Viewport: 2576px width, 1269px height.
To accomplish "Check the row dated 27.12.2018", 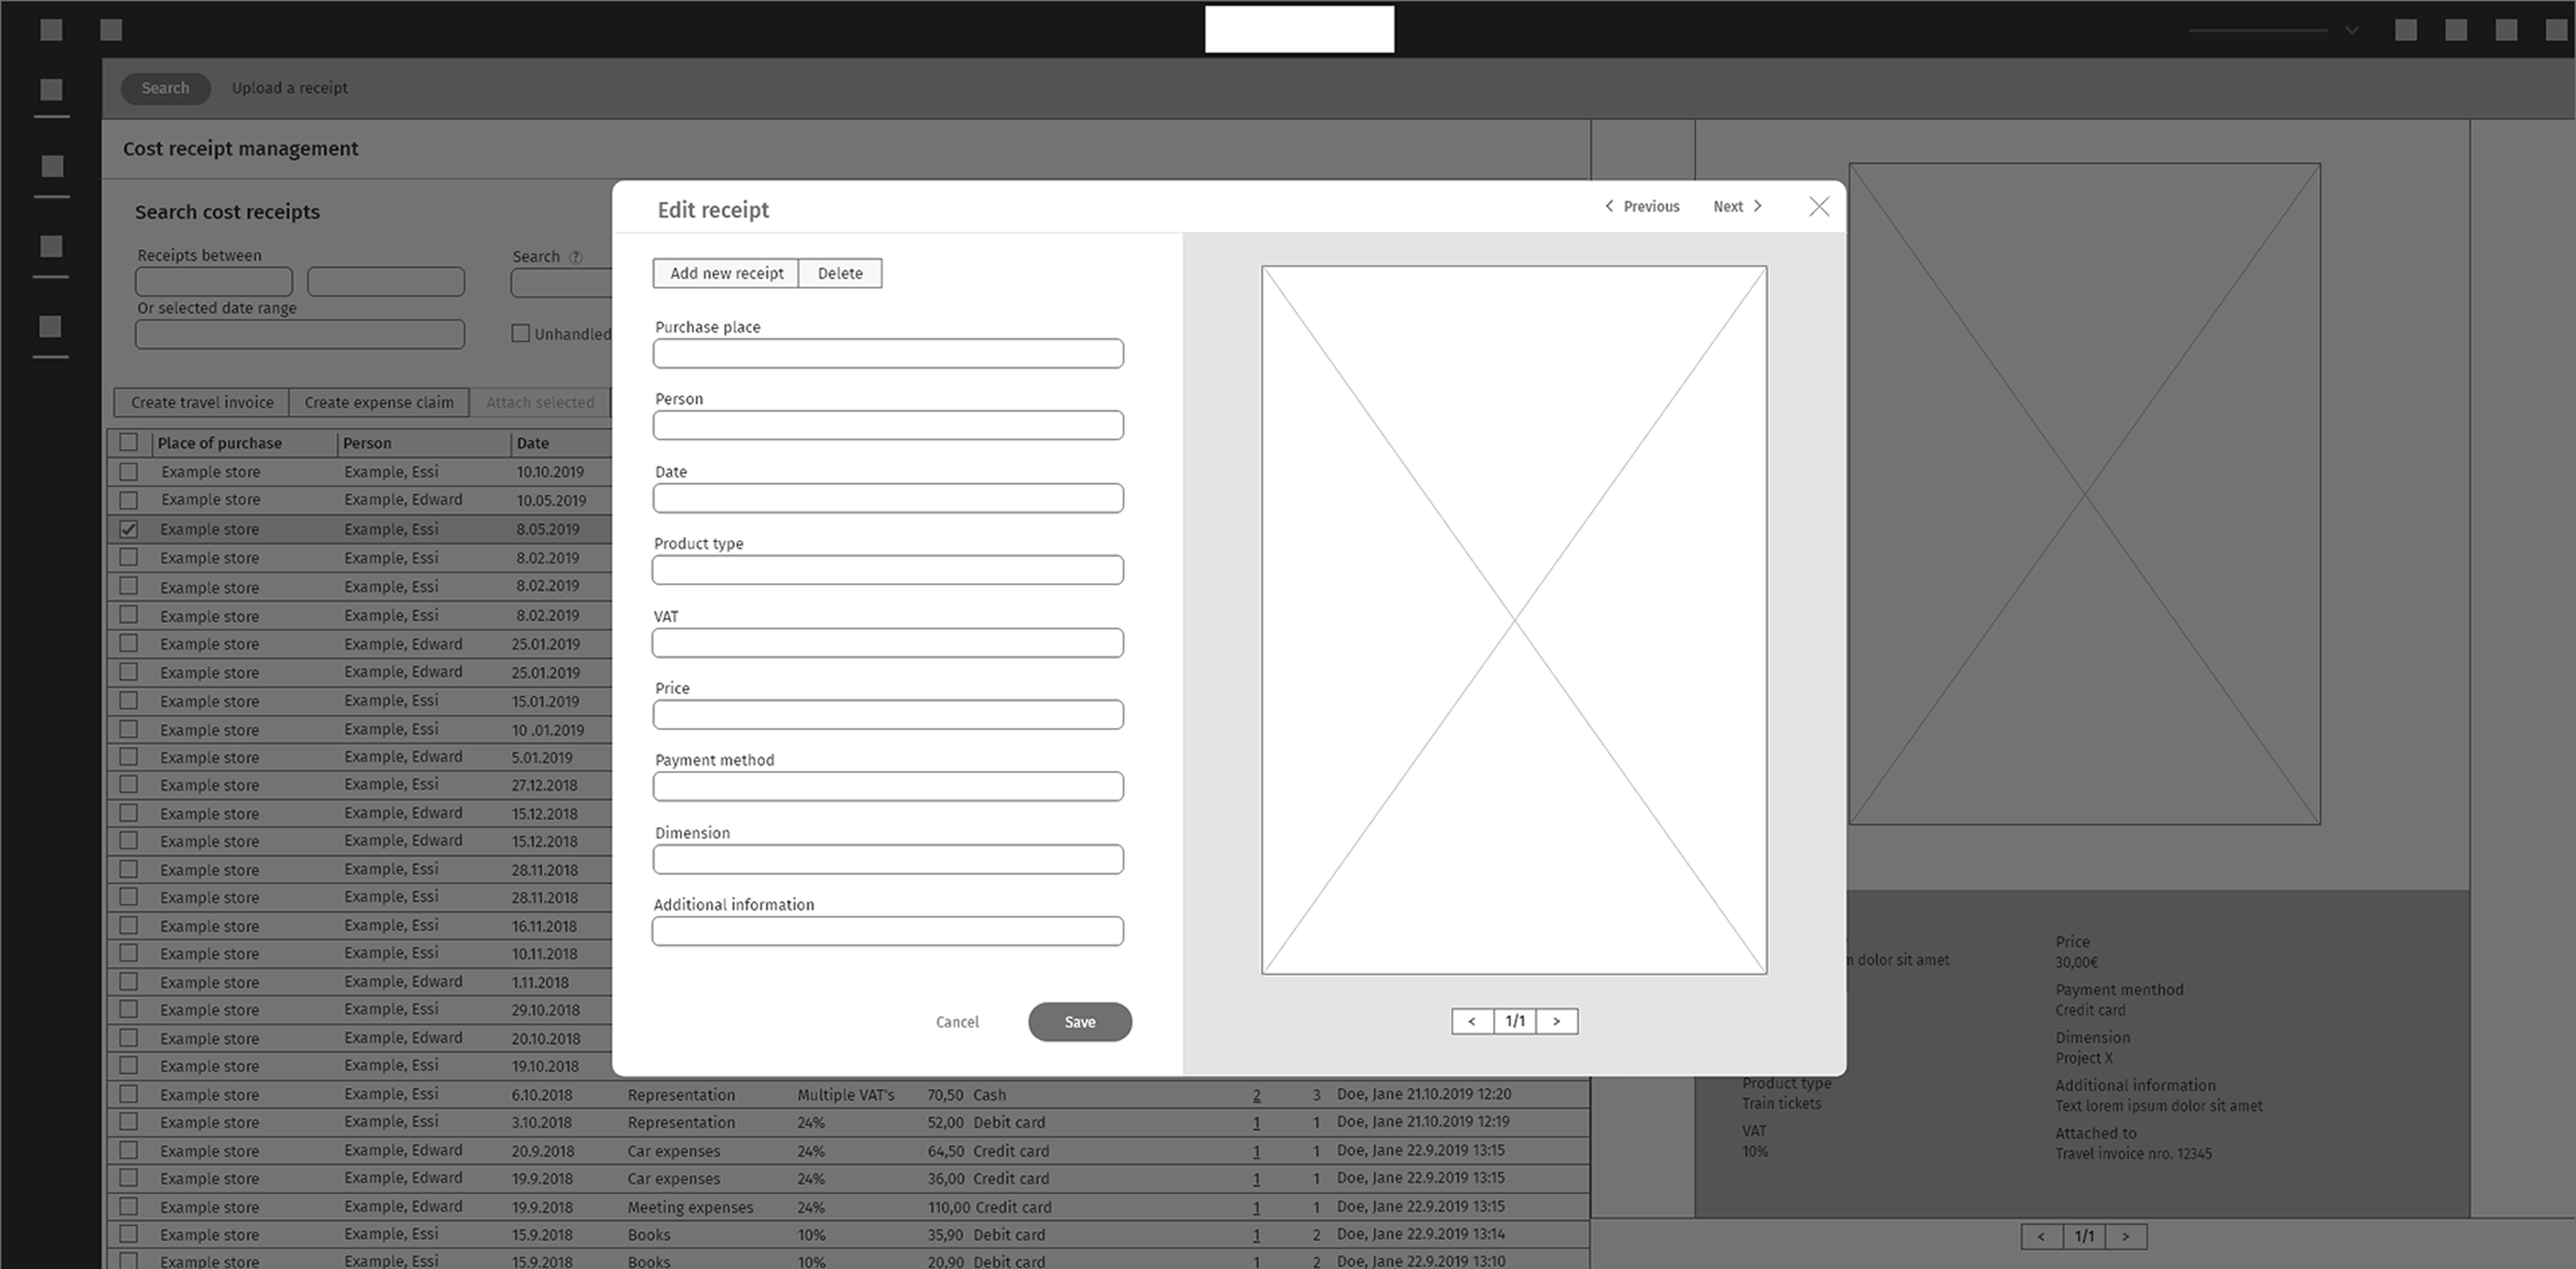I will (128, 785).
